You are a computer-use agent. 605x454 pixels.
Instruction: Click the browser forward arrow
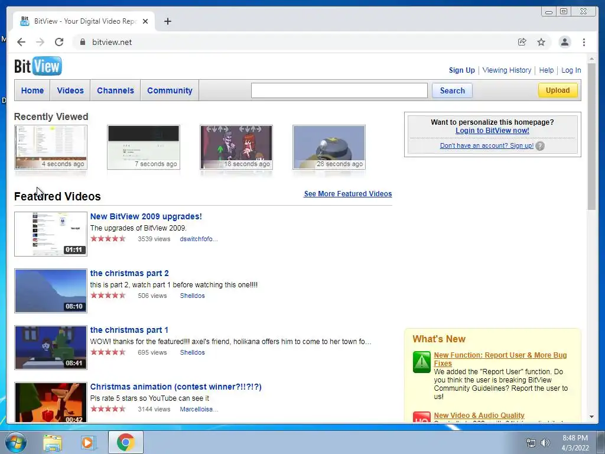(x=40, y=42)
